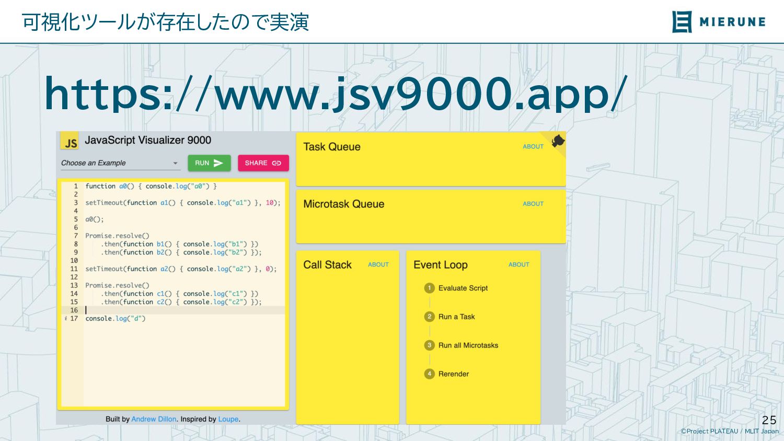
Task: Click the SHARE button
Action: 263,163
